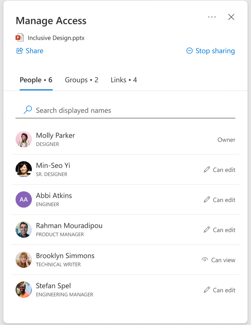Click the pencil icon for Stefan Spel
Image resolution: width=251 pixels, height=325 pixels.
207,290
